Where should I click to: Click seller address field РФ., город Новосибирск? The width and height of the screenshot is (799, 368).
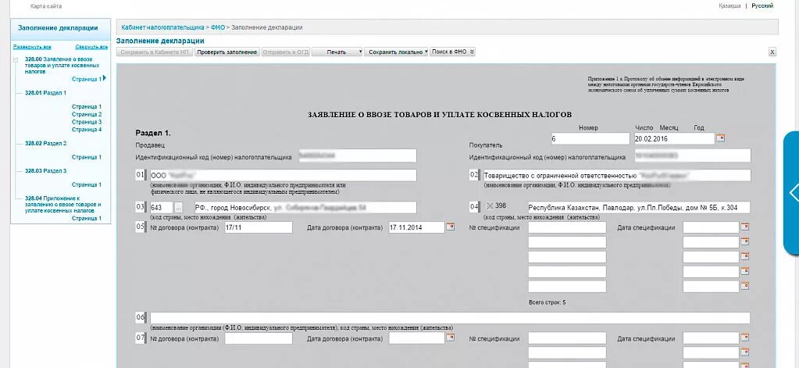[x=305, y=208]
